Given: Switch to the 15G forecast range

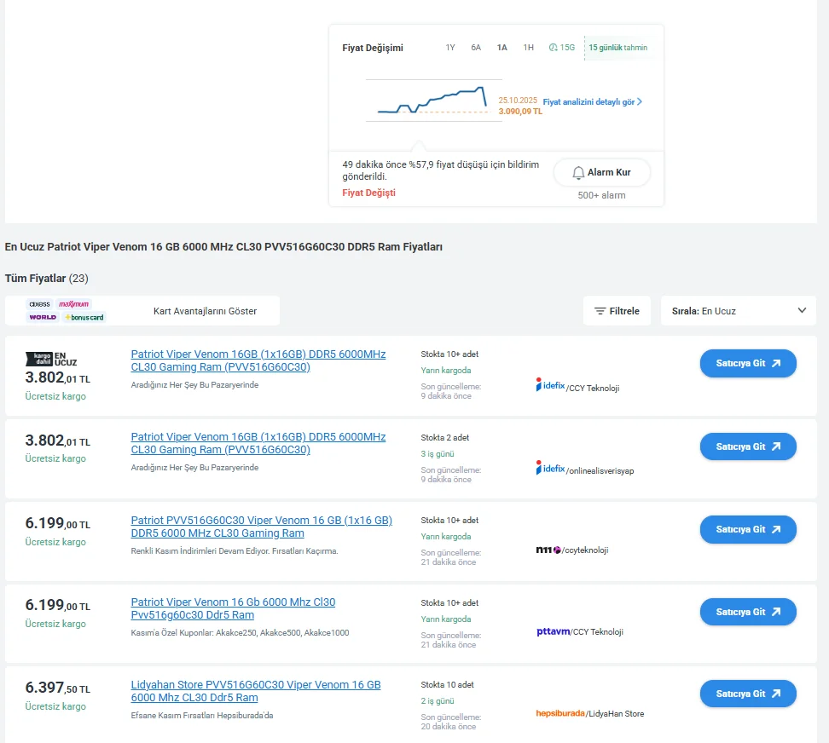Looking at the screenshot, I should point(561,48).
